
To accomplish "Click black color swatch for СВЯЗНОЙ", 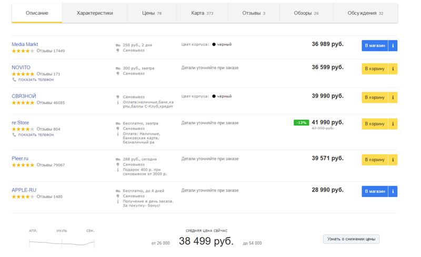I will click(x=214, y=97).
